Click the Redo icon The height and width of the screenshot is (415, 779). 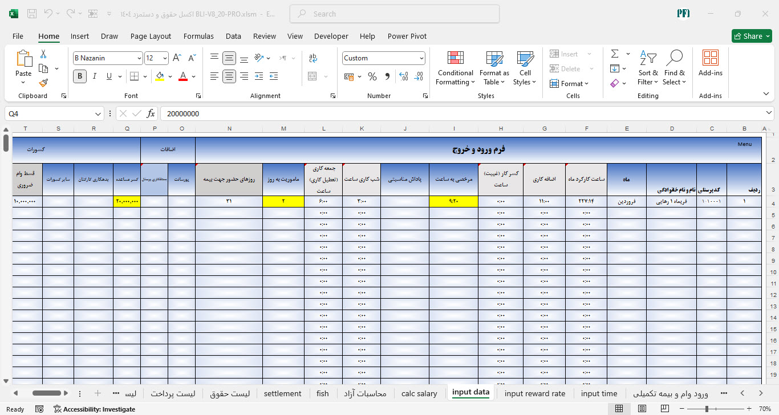click(71, 14)
